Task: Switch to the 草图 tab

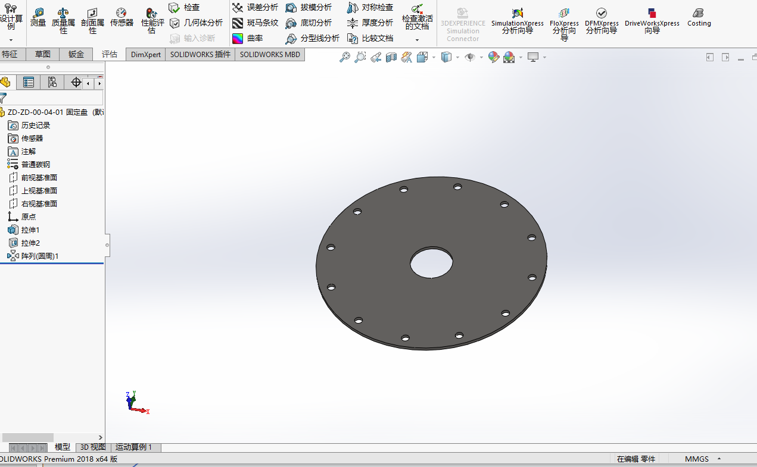Action: (42, 54)
